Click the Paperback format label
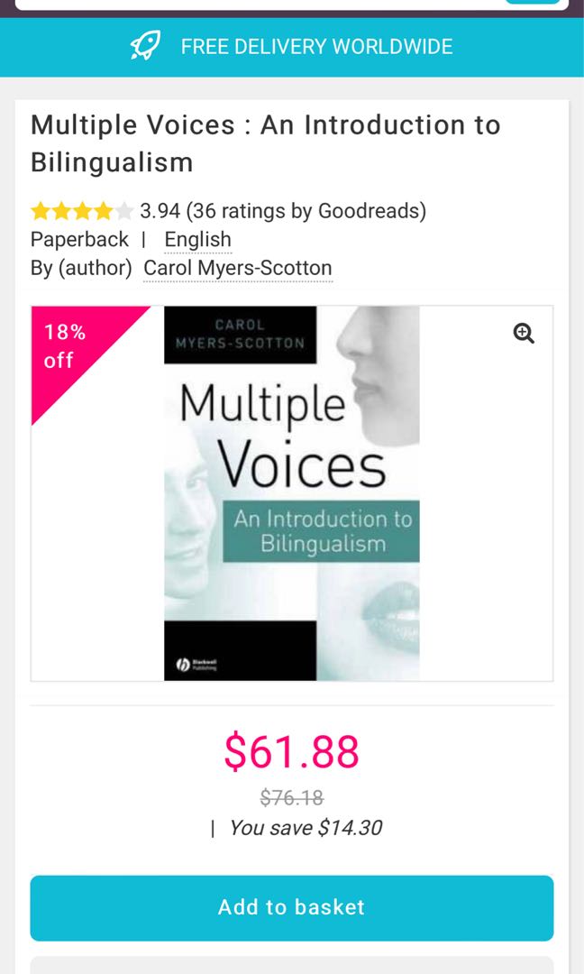Image resolution: width=584 pixels, height=974 pixels. 79,239
